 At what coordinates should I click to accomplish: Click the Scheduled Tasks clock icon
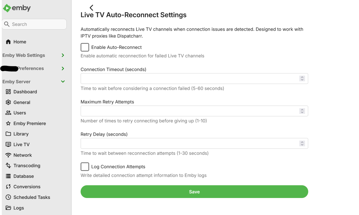(x=8, y=197)
